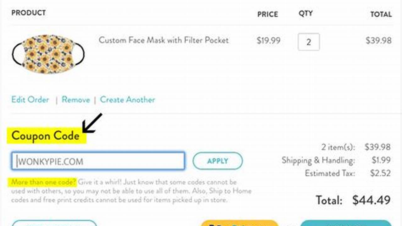Open Edit Order for the face mask

tap(30, 100)
